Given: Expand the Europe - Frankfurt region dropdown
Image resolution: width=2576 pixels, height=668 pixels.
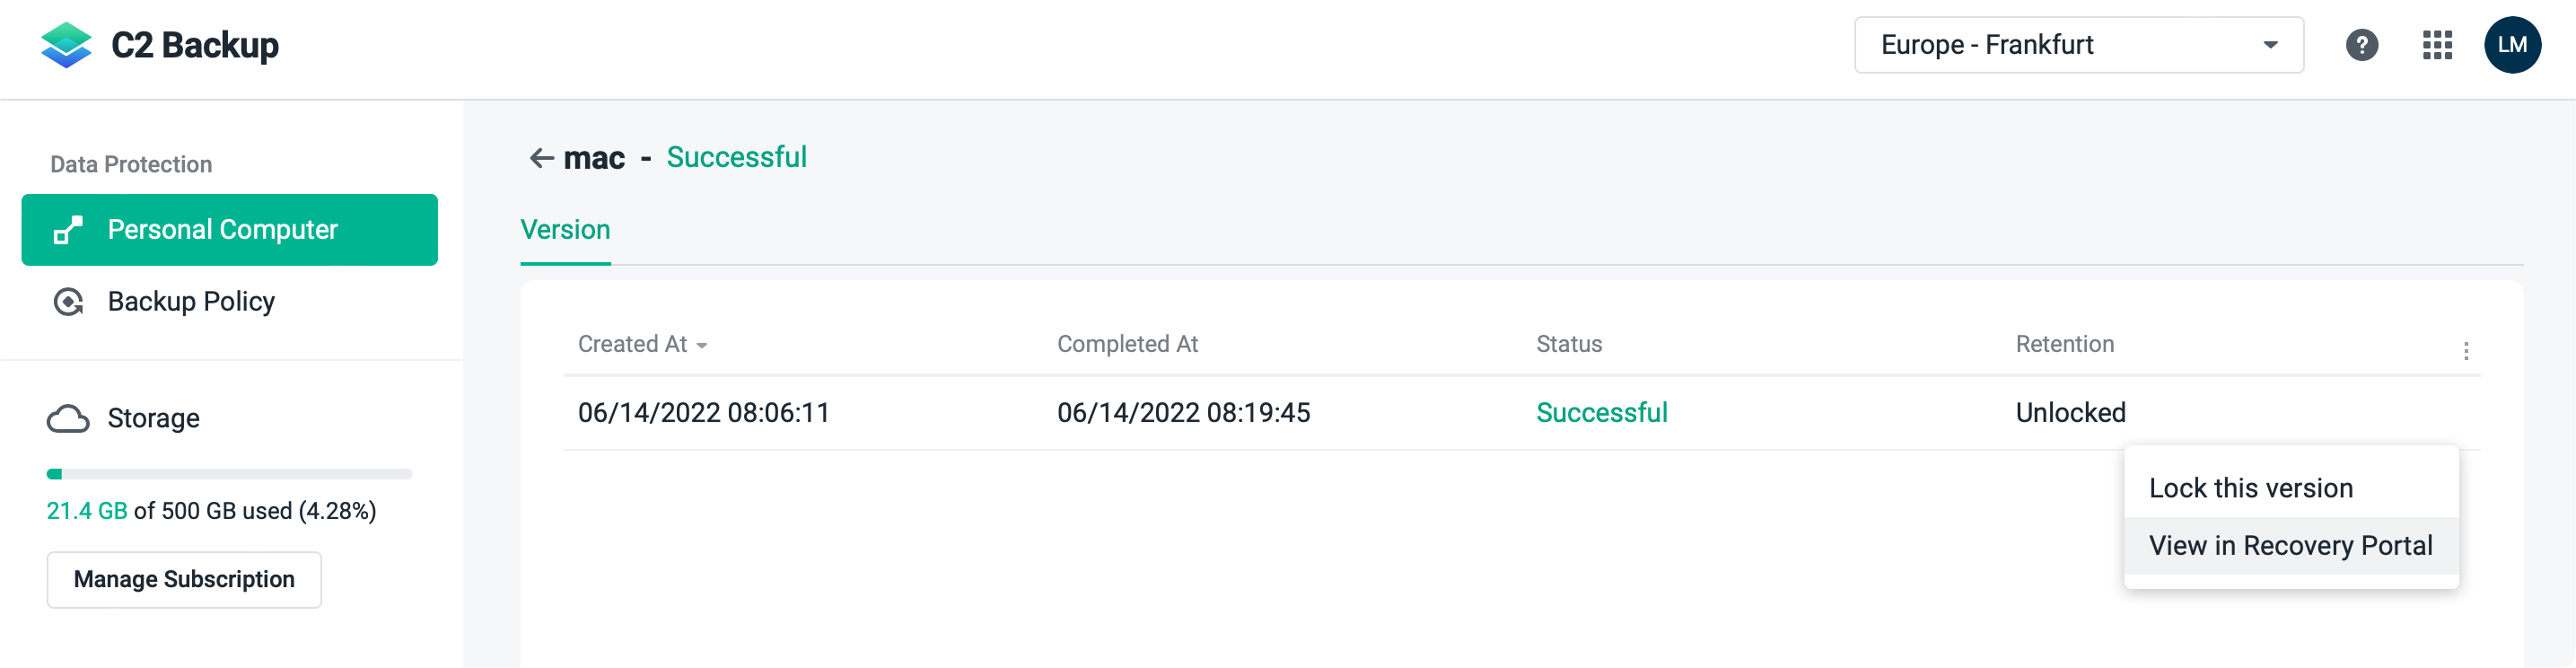Looking at the screenshot, I should pyautogui.click(x=2270, y=45).
